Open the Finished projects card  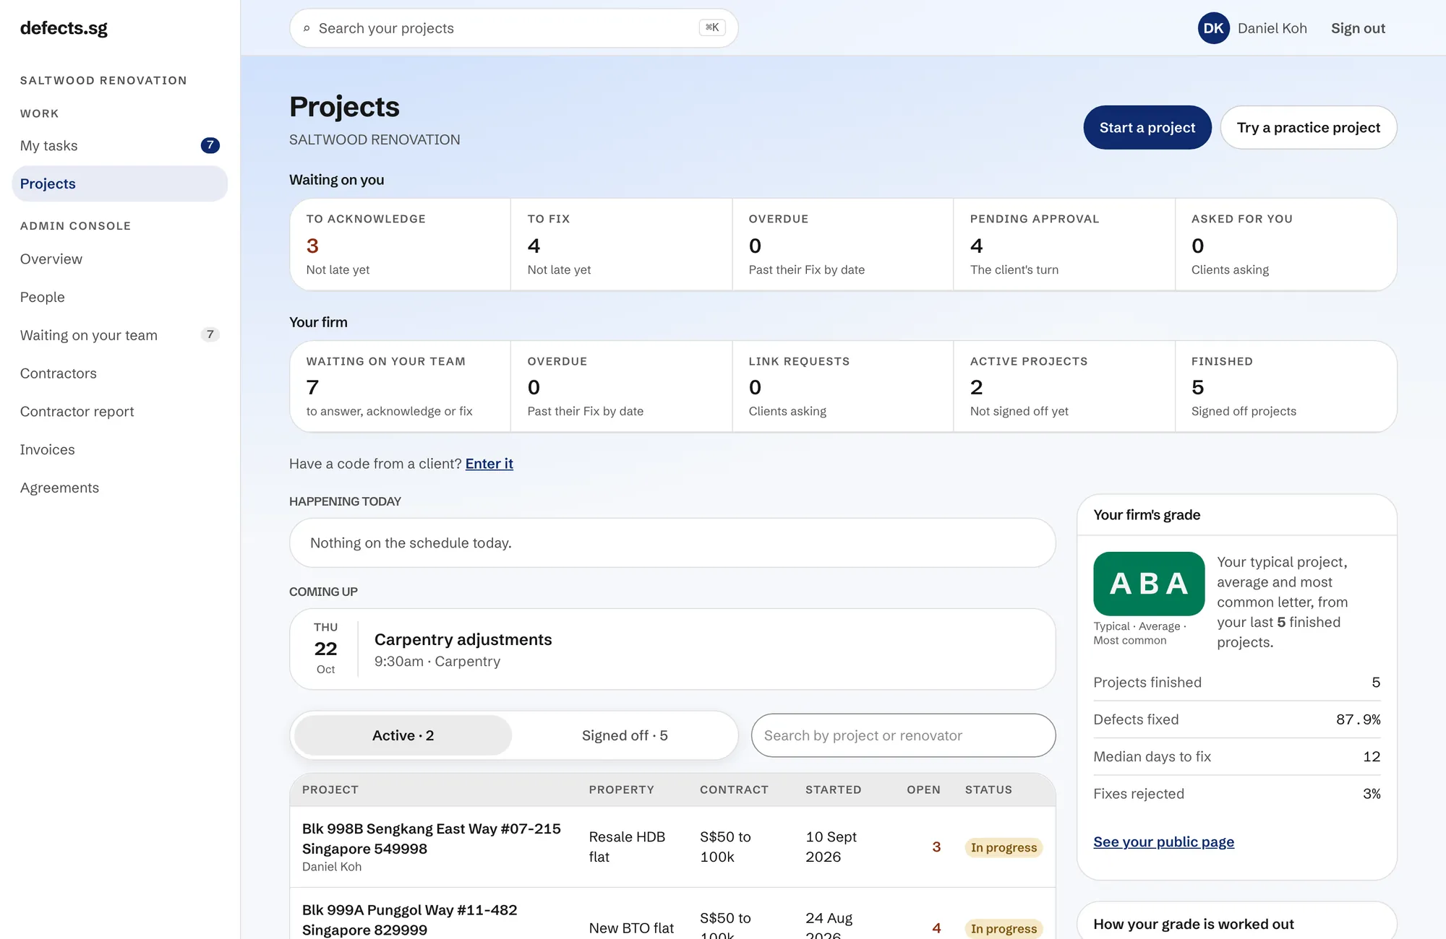(1285, 386)
